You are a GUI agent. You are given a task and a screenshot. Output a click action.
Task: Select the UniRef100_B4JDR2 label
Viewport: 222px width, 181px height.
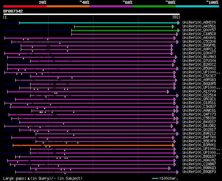click(199, 126)
